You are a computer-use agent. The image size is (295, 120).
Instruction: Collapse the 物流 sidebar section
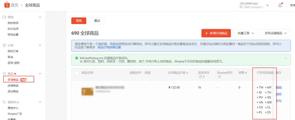(x=40, y=17)
